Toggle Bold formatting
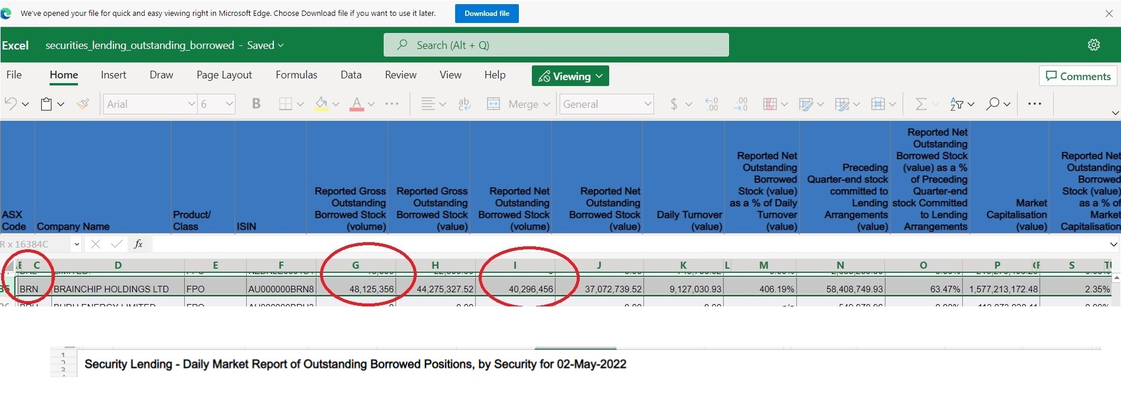Screen dimensions: 1121x396 [256, 104]
